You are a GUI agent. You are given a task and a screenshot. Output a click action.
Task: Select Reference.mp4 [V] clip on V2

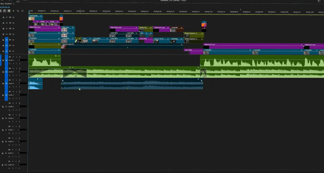point(122,46)
